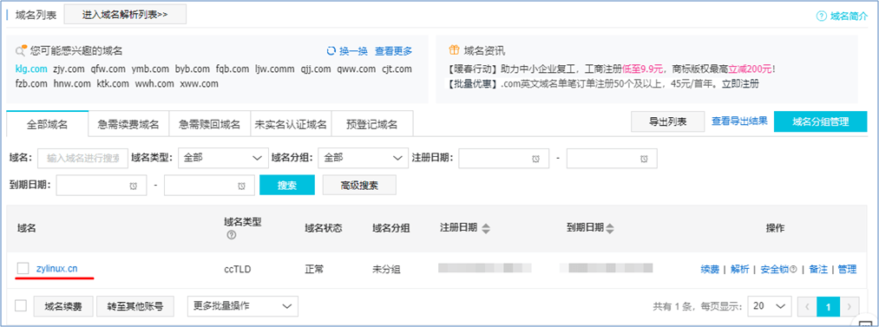Open the zylinux.cn domain link
The image size is (879, 327).
click(x=56, y=269)
